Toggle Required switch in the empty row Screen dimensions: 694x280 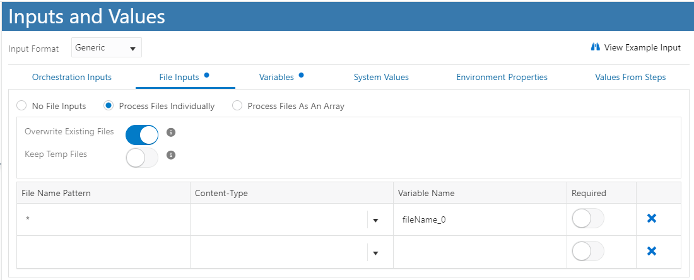click(587, 251)
